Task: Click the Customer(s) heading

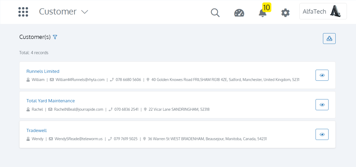Action: (x=35, y=37)
